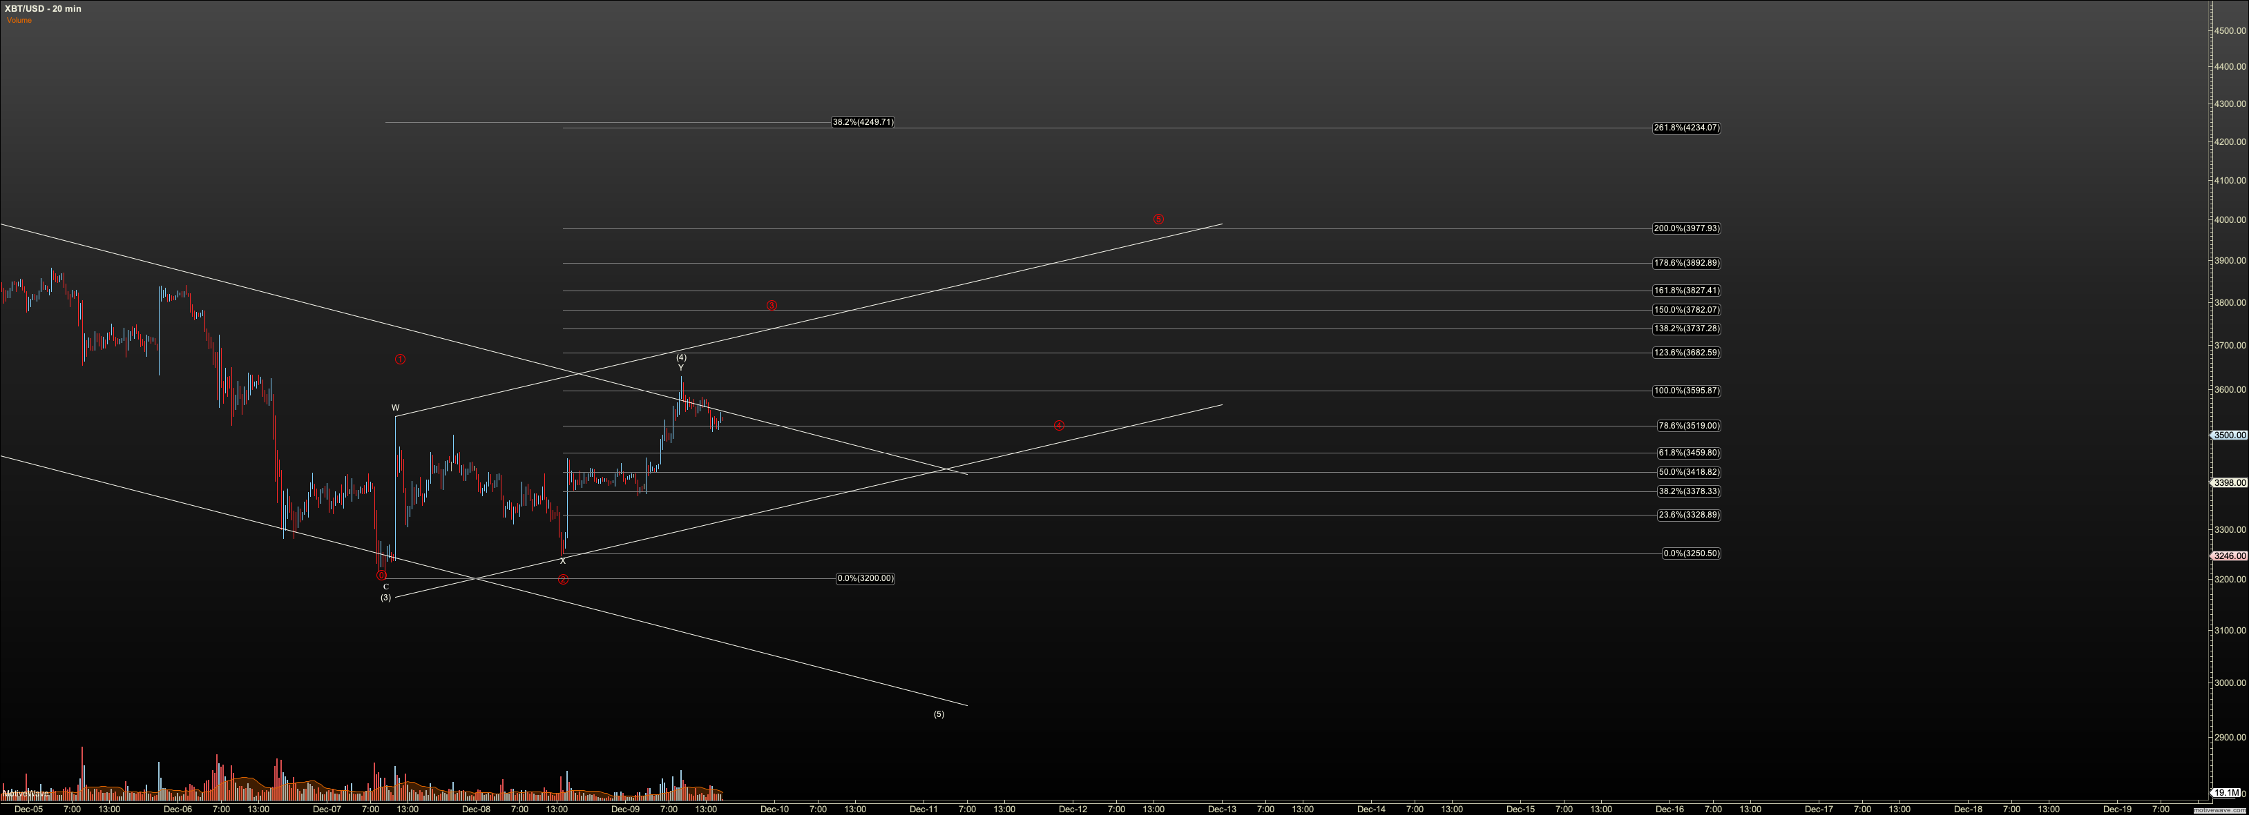Click the 200.0%(3977.93) Fibonacci label
Screen dimensions: 2249x815
[1686, 228]
